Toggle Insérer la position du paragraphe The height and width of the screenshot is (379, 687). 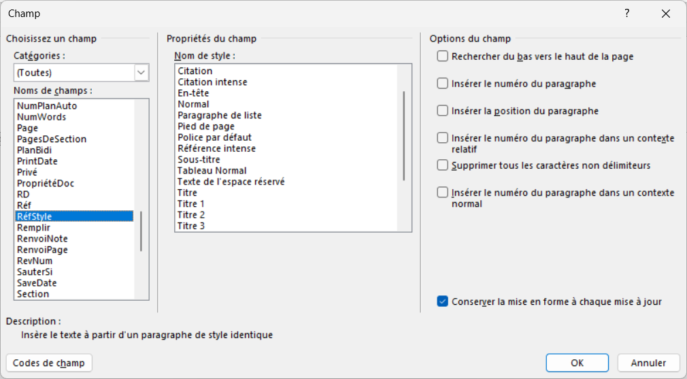443,111
